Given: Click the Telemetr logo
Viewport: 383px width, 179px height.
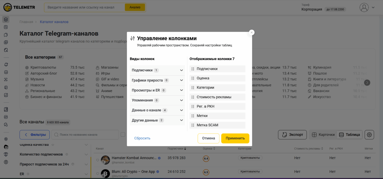Looking at the screenshot, I should tap(19, 7).
